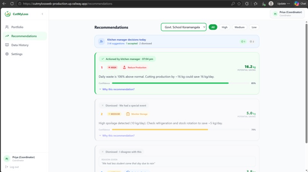This screenshot has width=308, height=172.
Task: Open the browser downloads icon
Action: click(x=263, y=3)
